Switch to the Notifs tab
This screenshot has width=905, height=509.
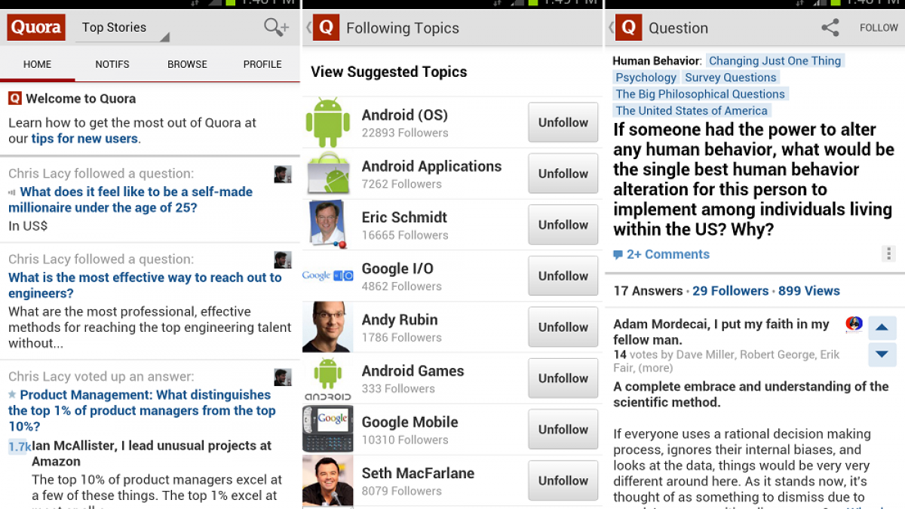pyautogui.click(x=112, y=64)
